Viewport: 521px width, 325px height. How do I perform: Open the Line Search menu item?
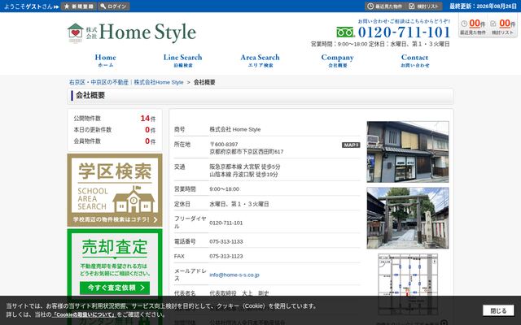[182, 60]
